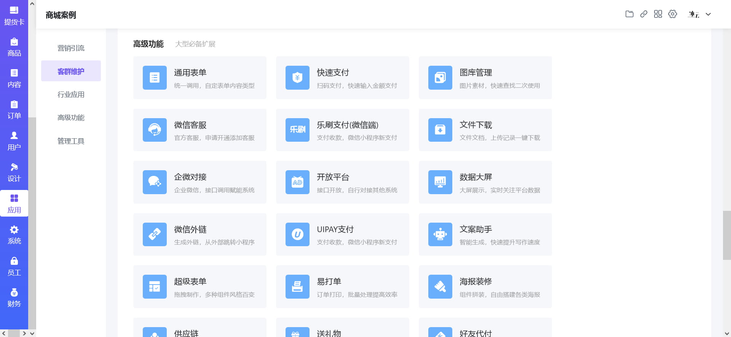This screenshot has width=731, height=337.
Task: Open the settings gear in top bar
Action: tap(673, 14)
